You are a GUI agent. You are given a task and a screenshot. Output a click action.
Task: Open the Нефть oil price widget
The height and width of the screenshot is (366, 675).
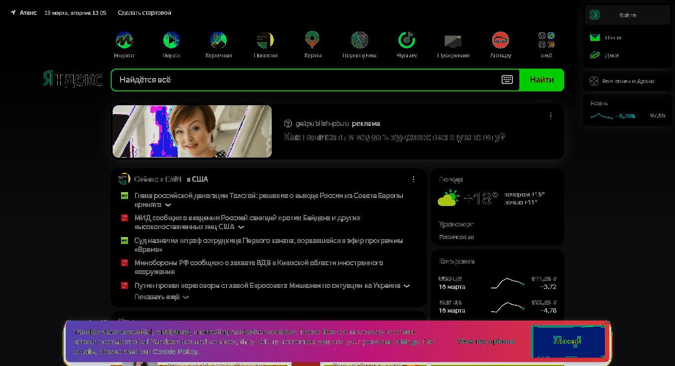coord(627,110)
